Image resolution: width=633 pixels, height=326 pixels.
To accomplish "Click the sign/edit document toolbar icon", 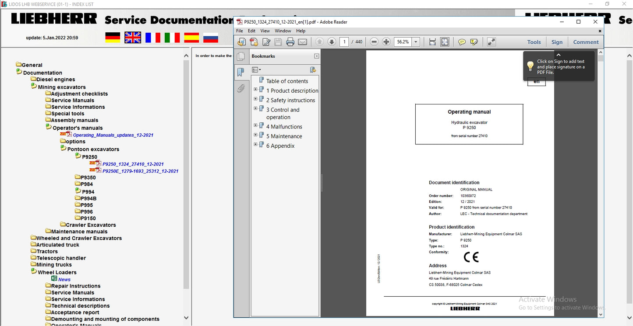I will point(266,42).
